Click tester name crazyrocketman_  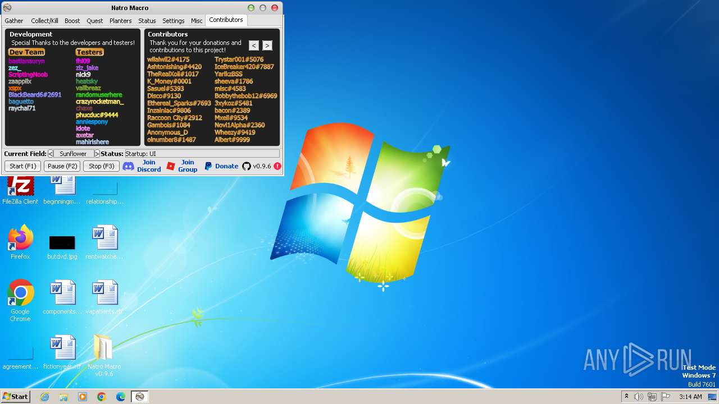click(100, 102)
